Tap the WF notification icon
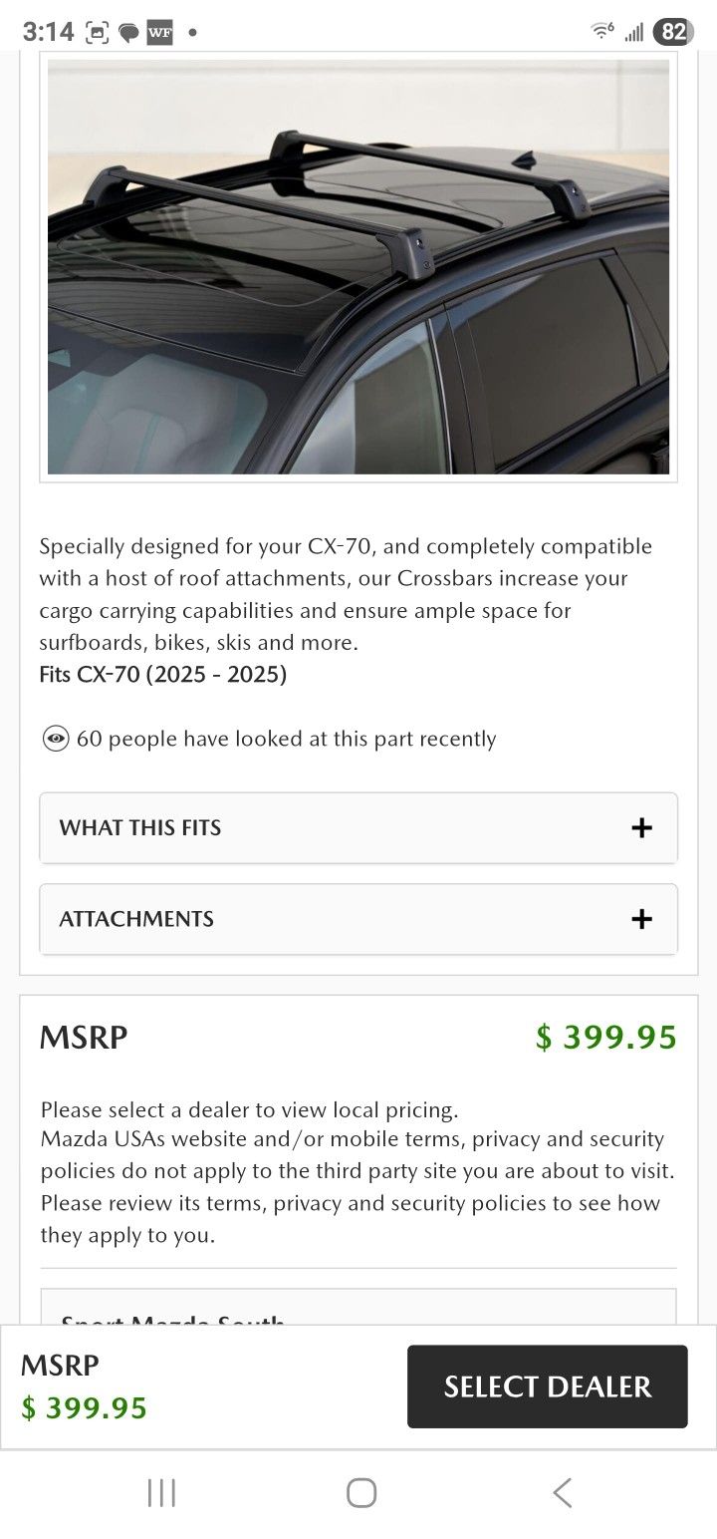717x1539 pixels. [159, 32]
